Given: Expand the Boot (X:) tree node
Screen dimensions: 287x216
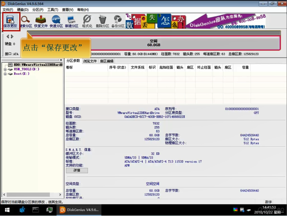Looking at the screenshot, I should (x=5, y=74).
